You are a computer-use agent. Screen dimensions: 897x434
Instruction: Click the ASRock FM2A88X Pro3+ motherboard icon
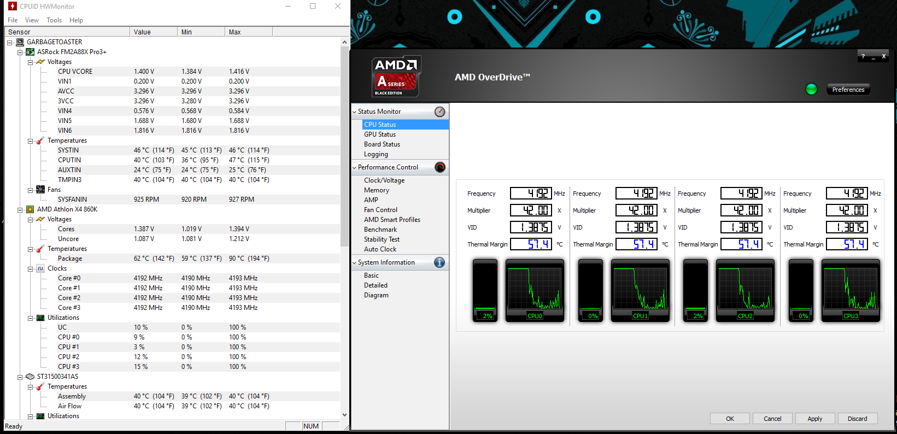pyautogui.click(x=30, y=52)
